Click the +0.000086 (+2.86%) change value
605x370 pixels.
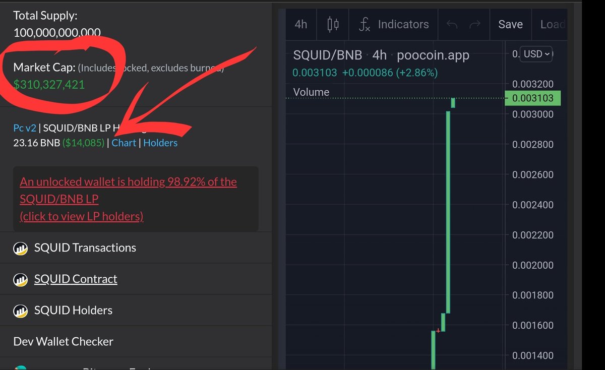coord(390,73)
